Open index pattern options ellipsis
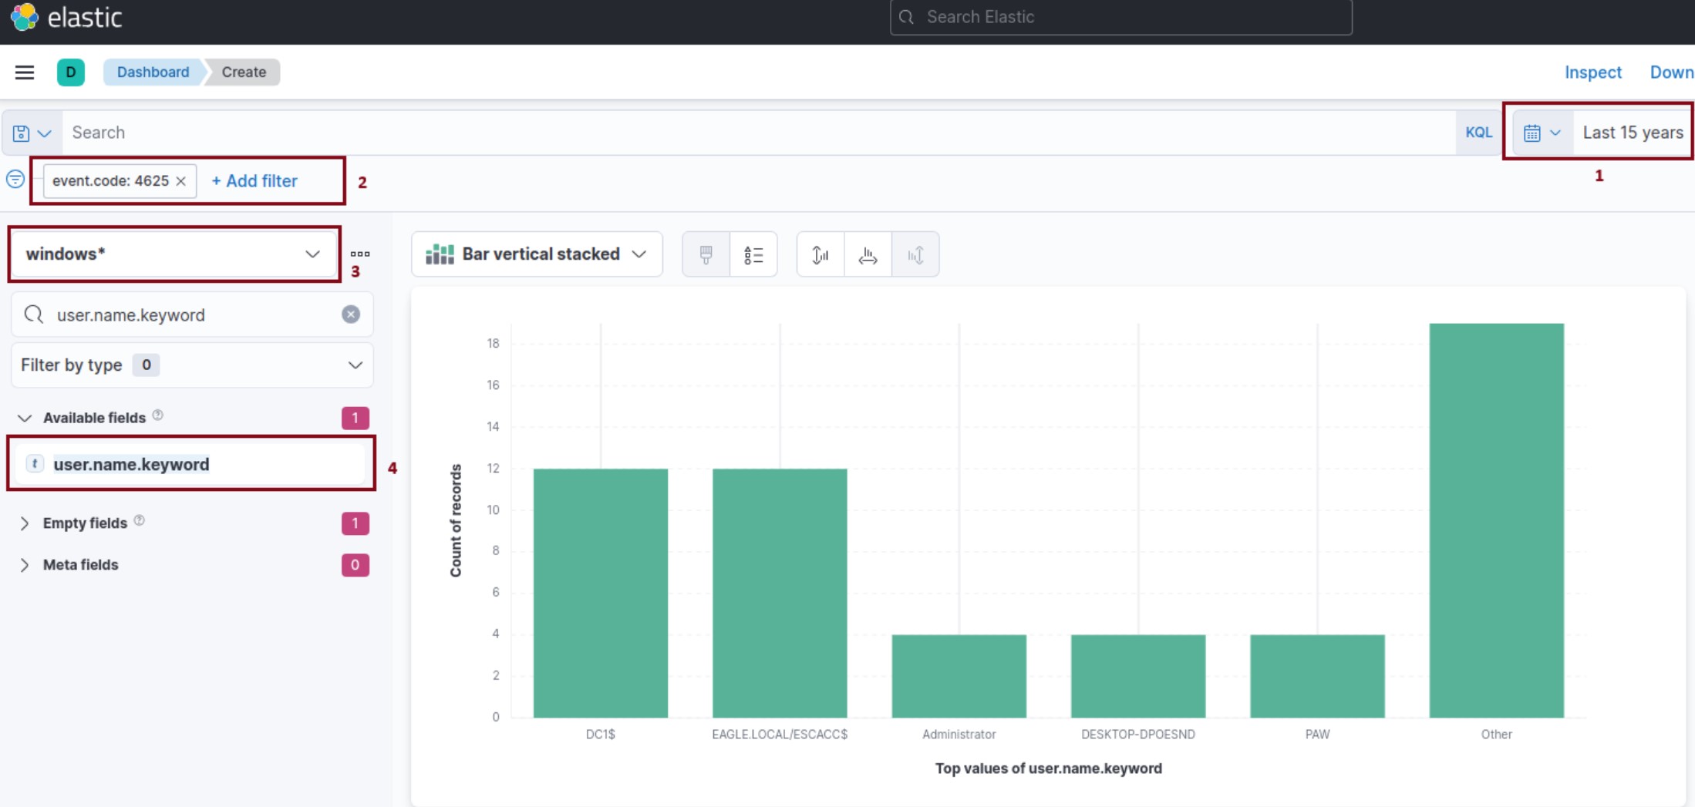The width and height of the screenshot is (1695, 807). [x=360, y=254]
